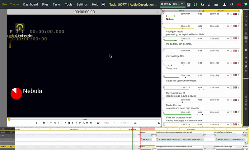Tick the checkbox on Takes time cue
Screen dimensions: 249x150
pyautogui.click(x=231, y=63)
